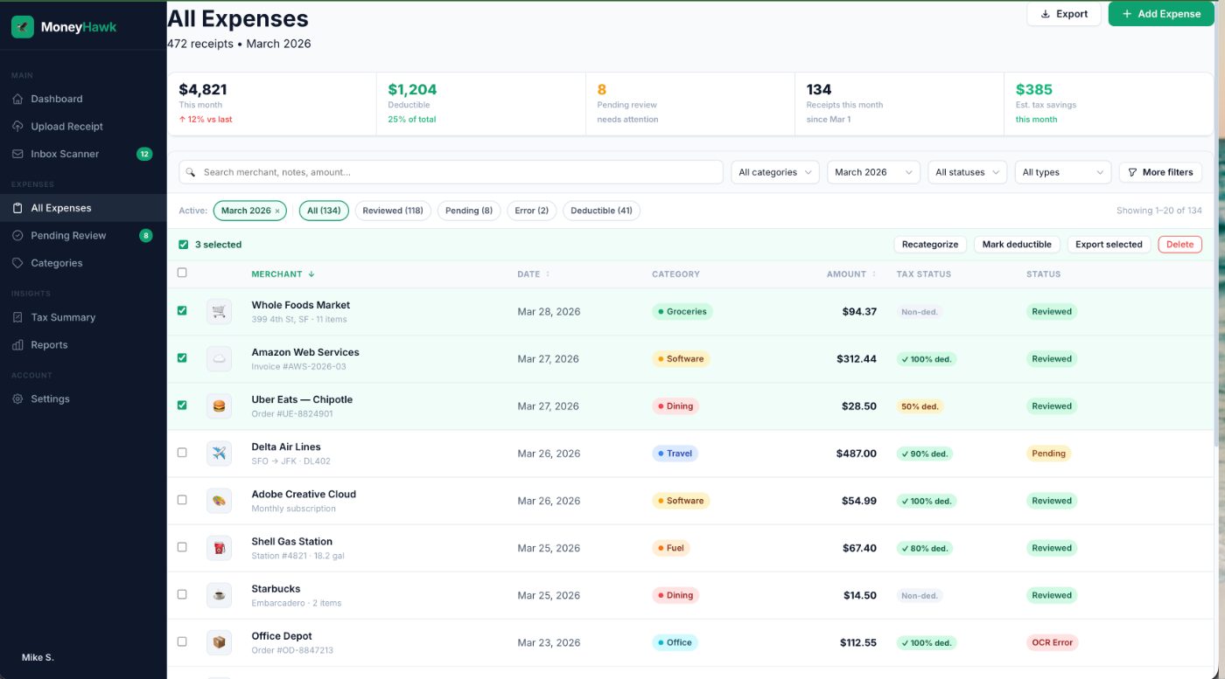Screen dimensions: 1225x679
Task: Click the Categories tag icon
Action: (x=17, y=263)
